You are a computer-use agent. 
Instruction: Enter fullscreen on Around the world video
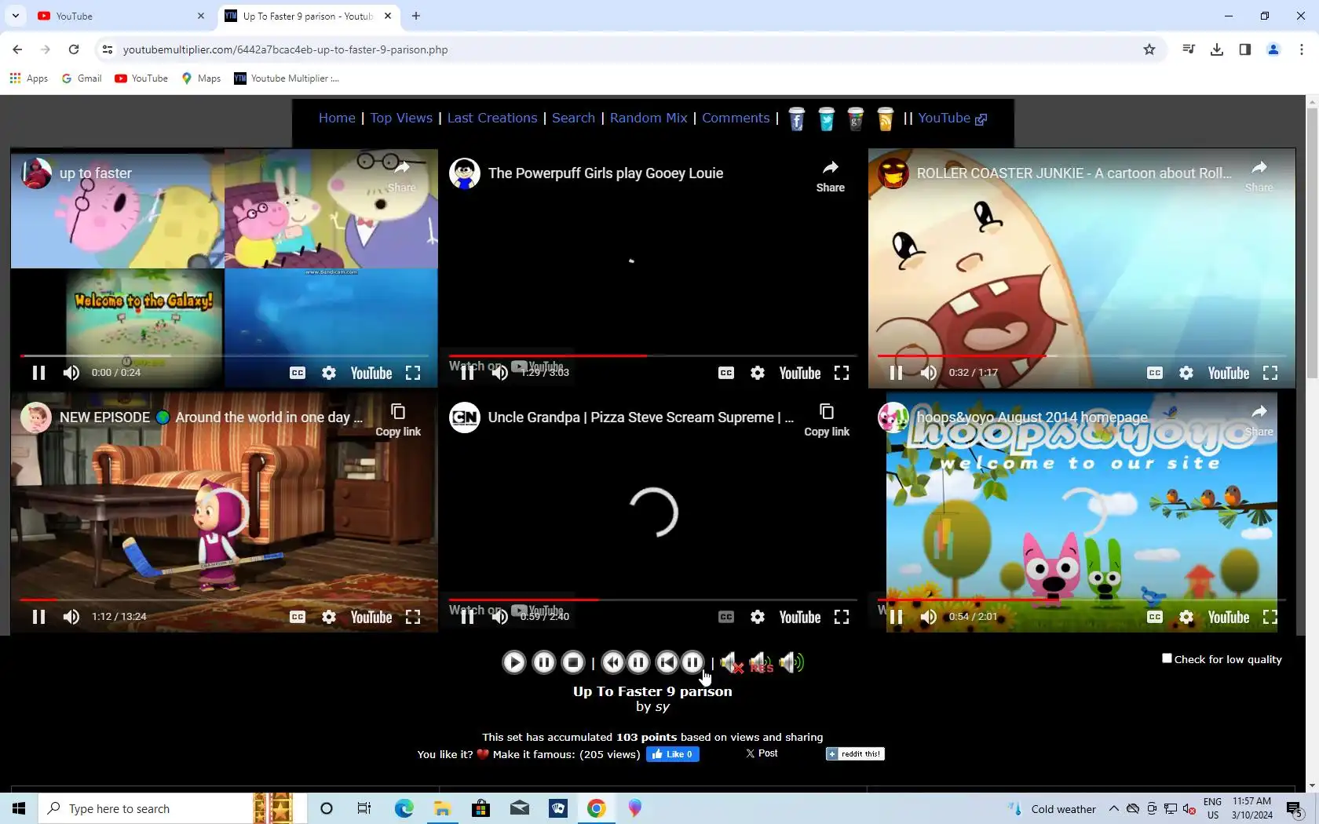coord(413,617)
